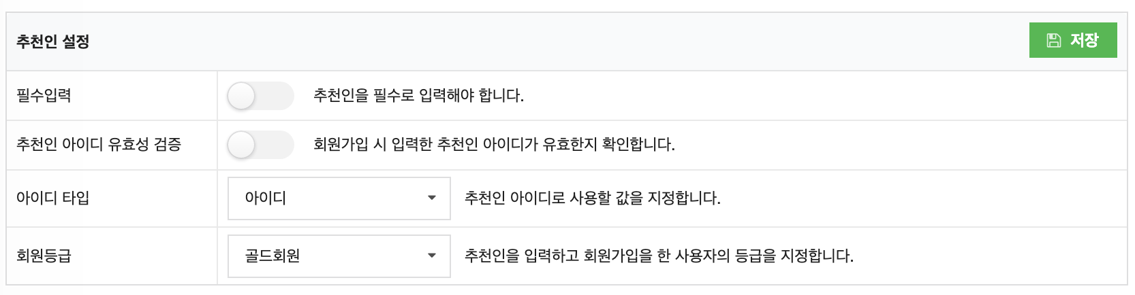Open the dropdown showing 아이디

(x=339, y=198)
